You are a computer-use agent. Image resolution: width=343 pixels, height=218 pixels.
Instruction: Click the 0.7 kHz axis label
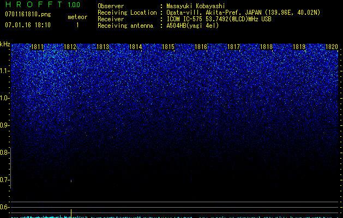click(4, 180)
